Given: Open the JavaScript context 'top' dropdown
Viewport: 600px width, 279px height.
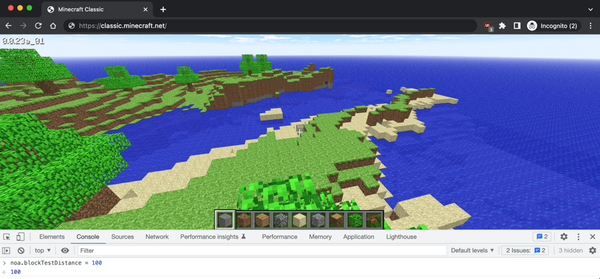Looking at the screenshot, I should pos(43,251).
